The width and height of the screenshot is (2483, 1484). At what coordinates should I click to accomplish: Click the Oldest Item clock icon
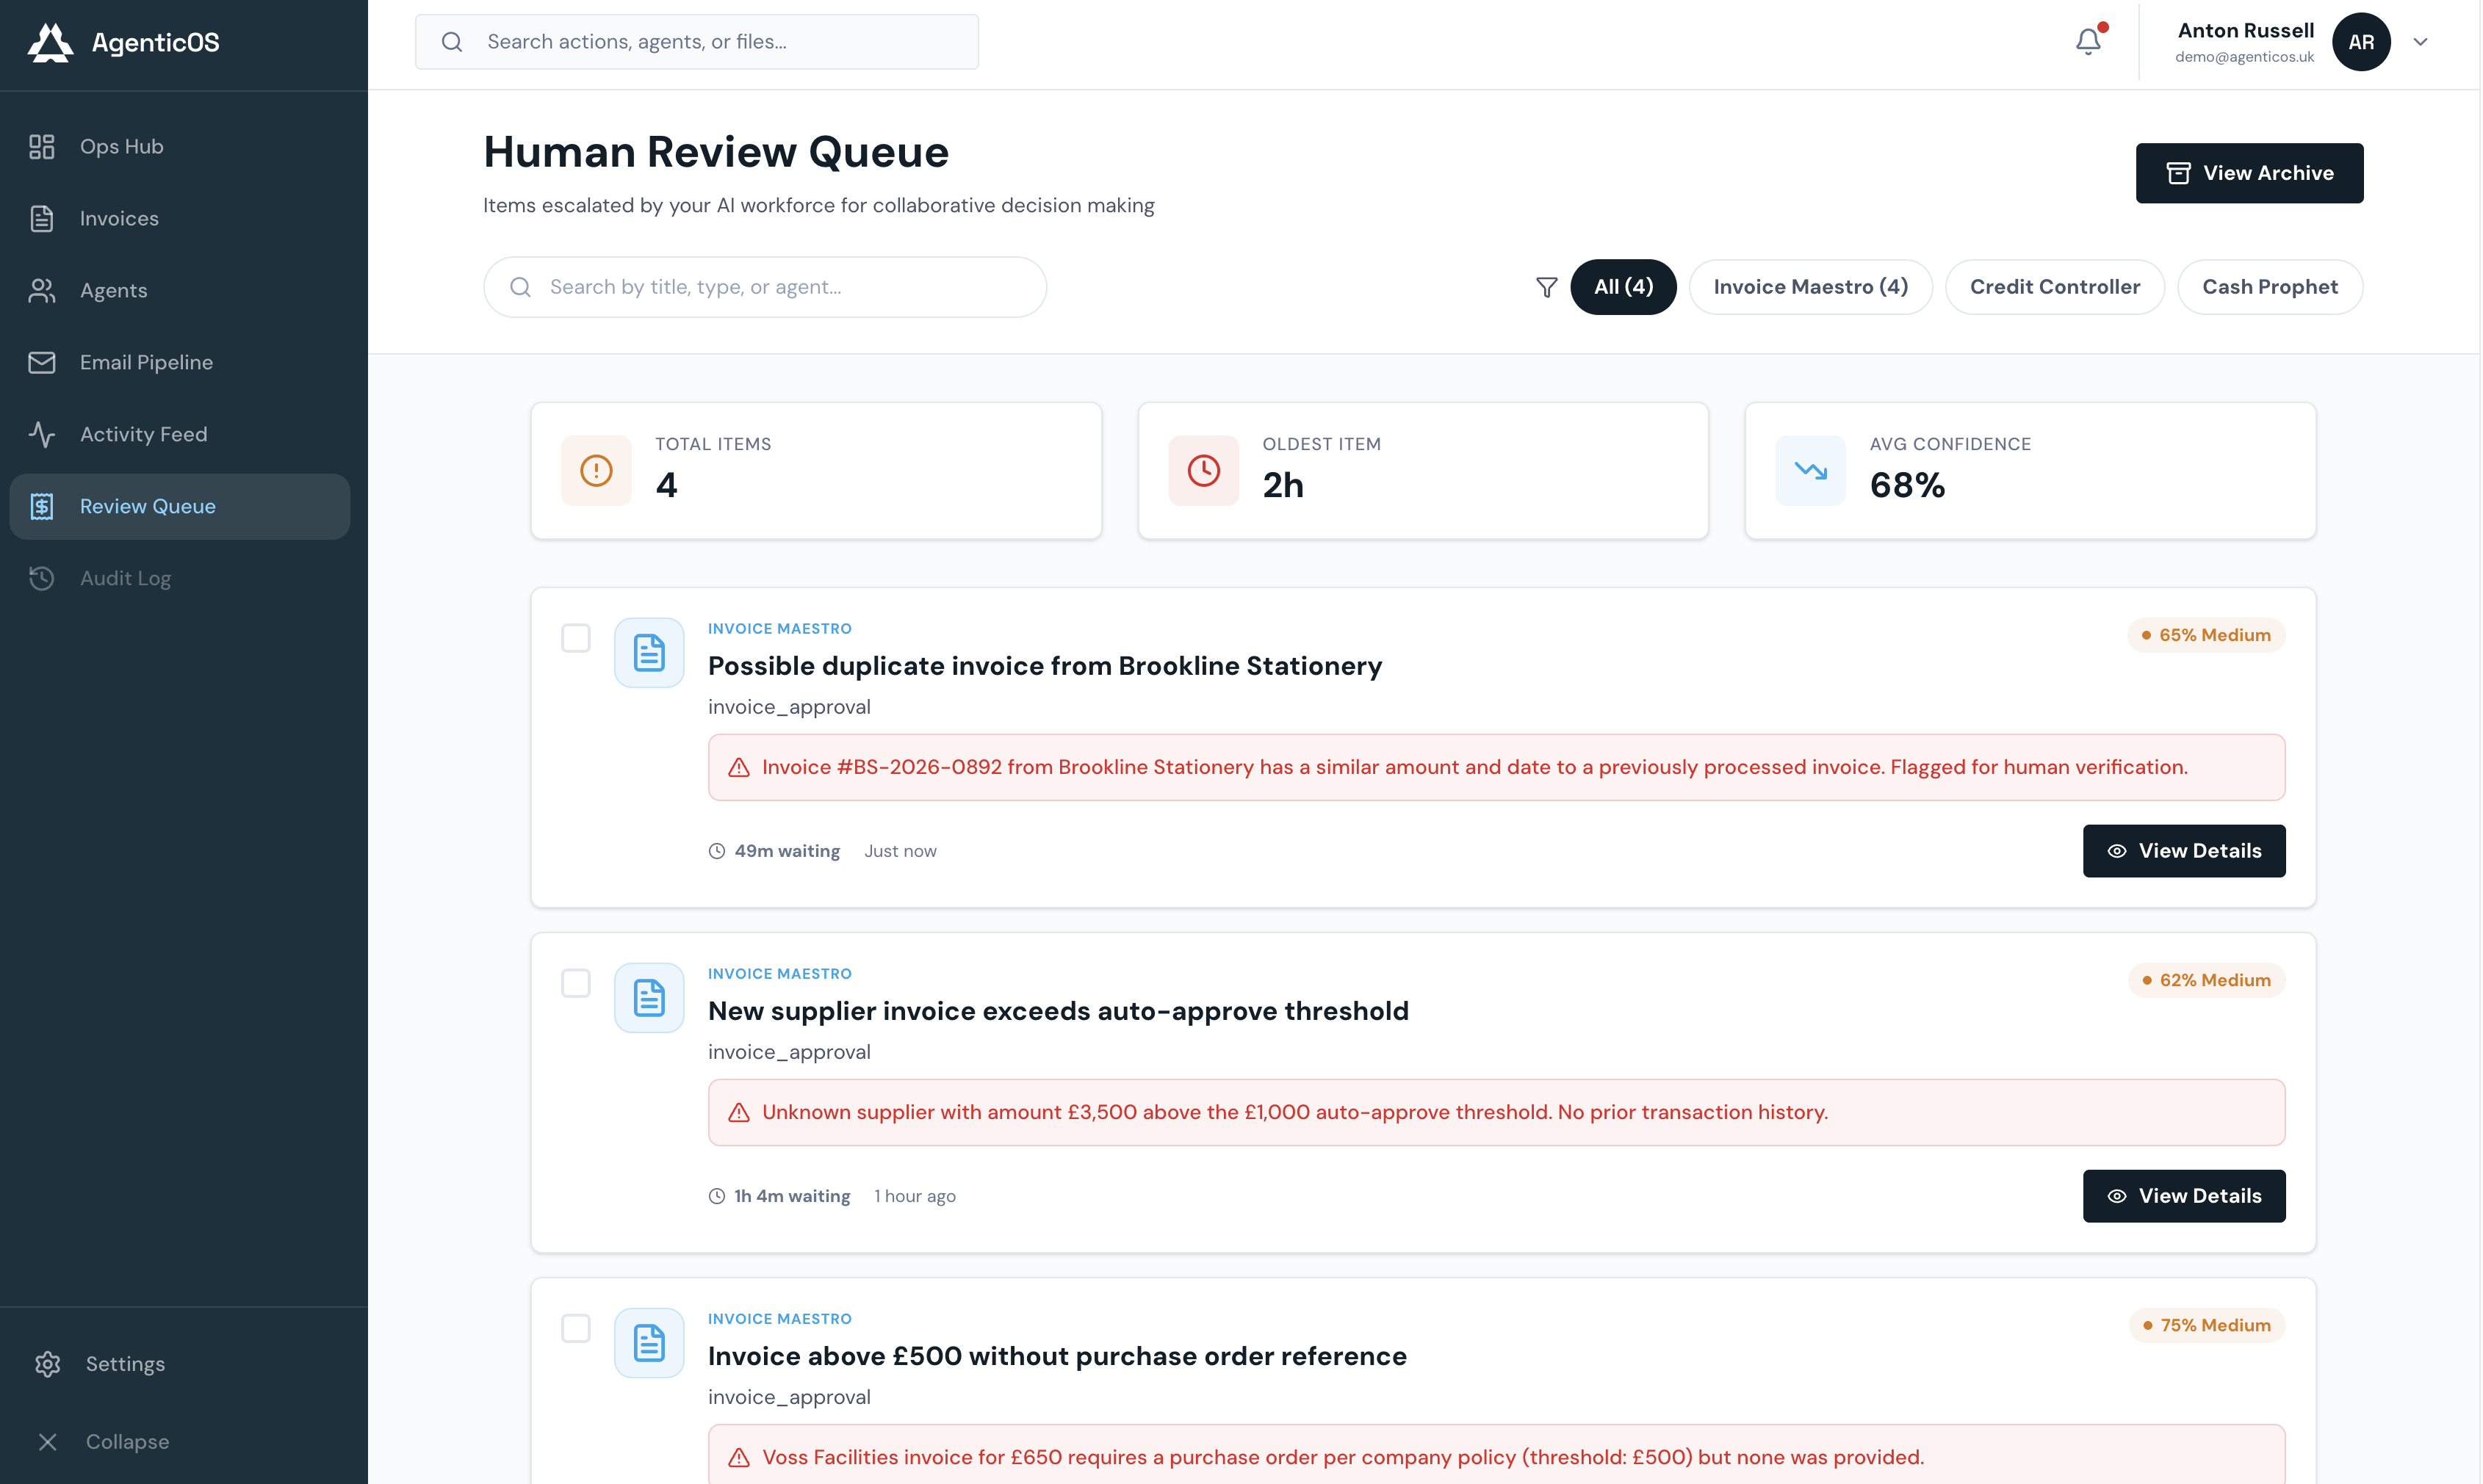(1203, 471)
